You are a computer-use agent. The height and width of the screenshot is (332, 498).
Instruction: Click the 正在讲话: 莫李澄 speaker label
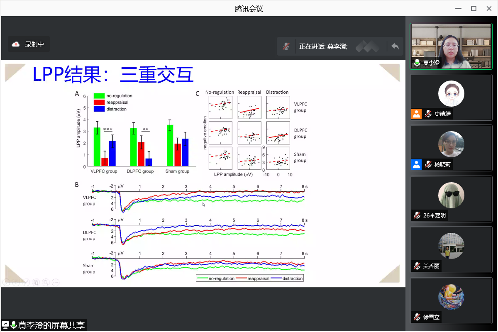pyautogui.click(x=323, y=46)
